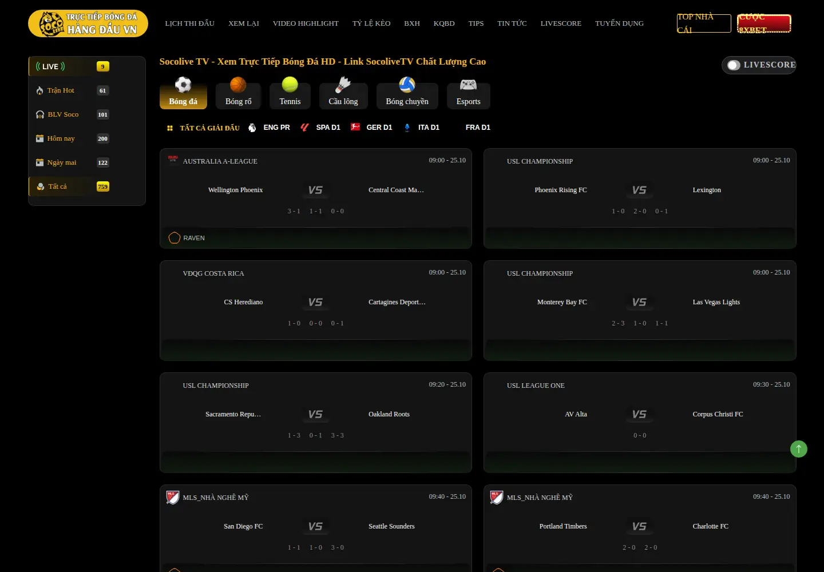The image size is (824, 572).
Task: Click the calendar icon next to Ngày mai
Action: [40, 162]
